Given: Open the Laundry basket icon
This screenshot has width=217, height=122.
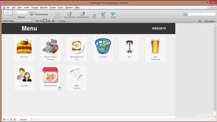Looking at the screenshot, I should [103, 46].
